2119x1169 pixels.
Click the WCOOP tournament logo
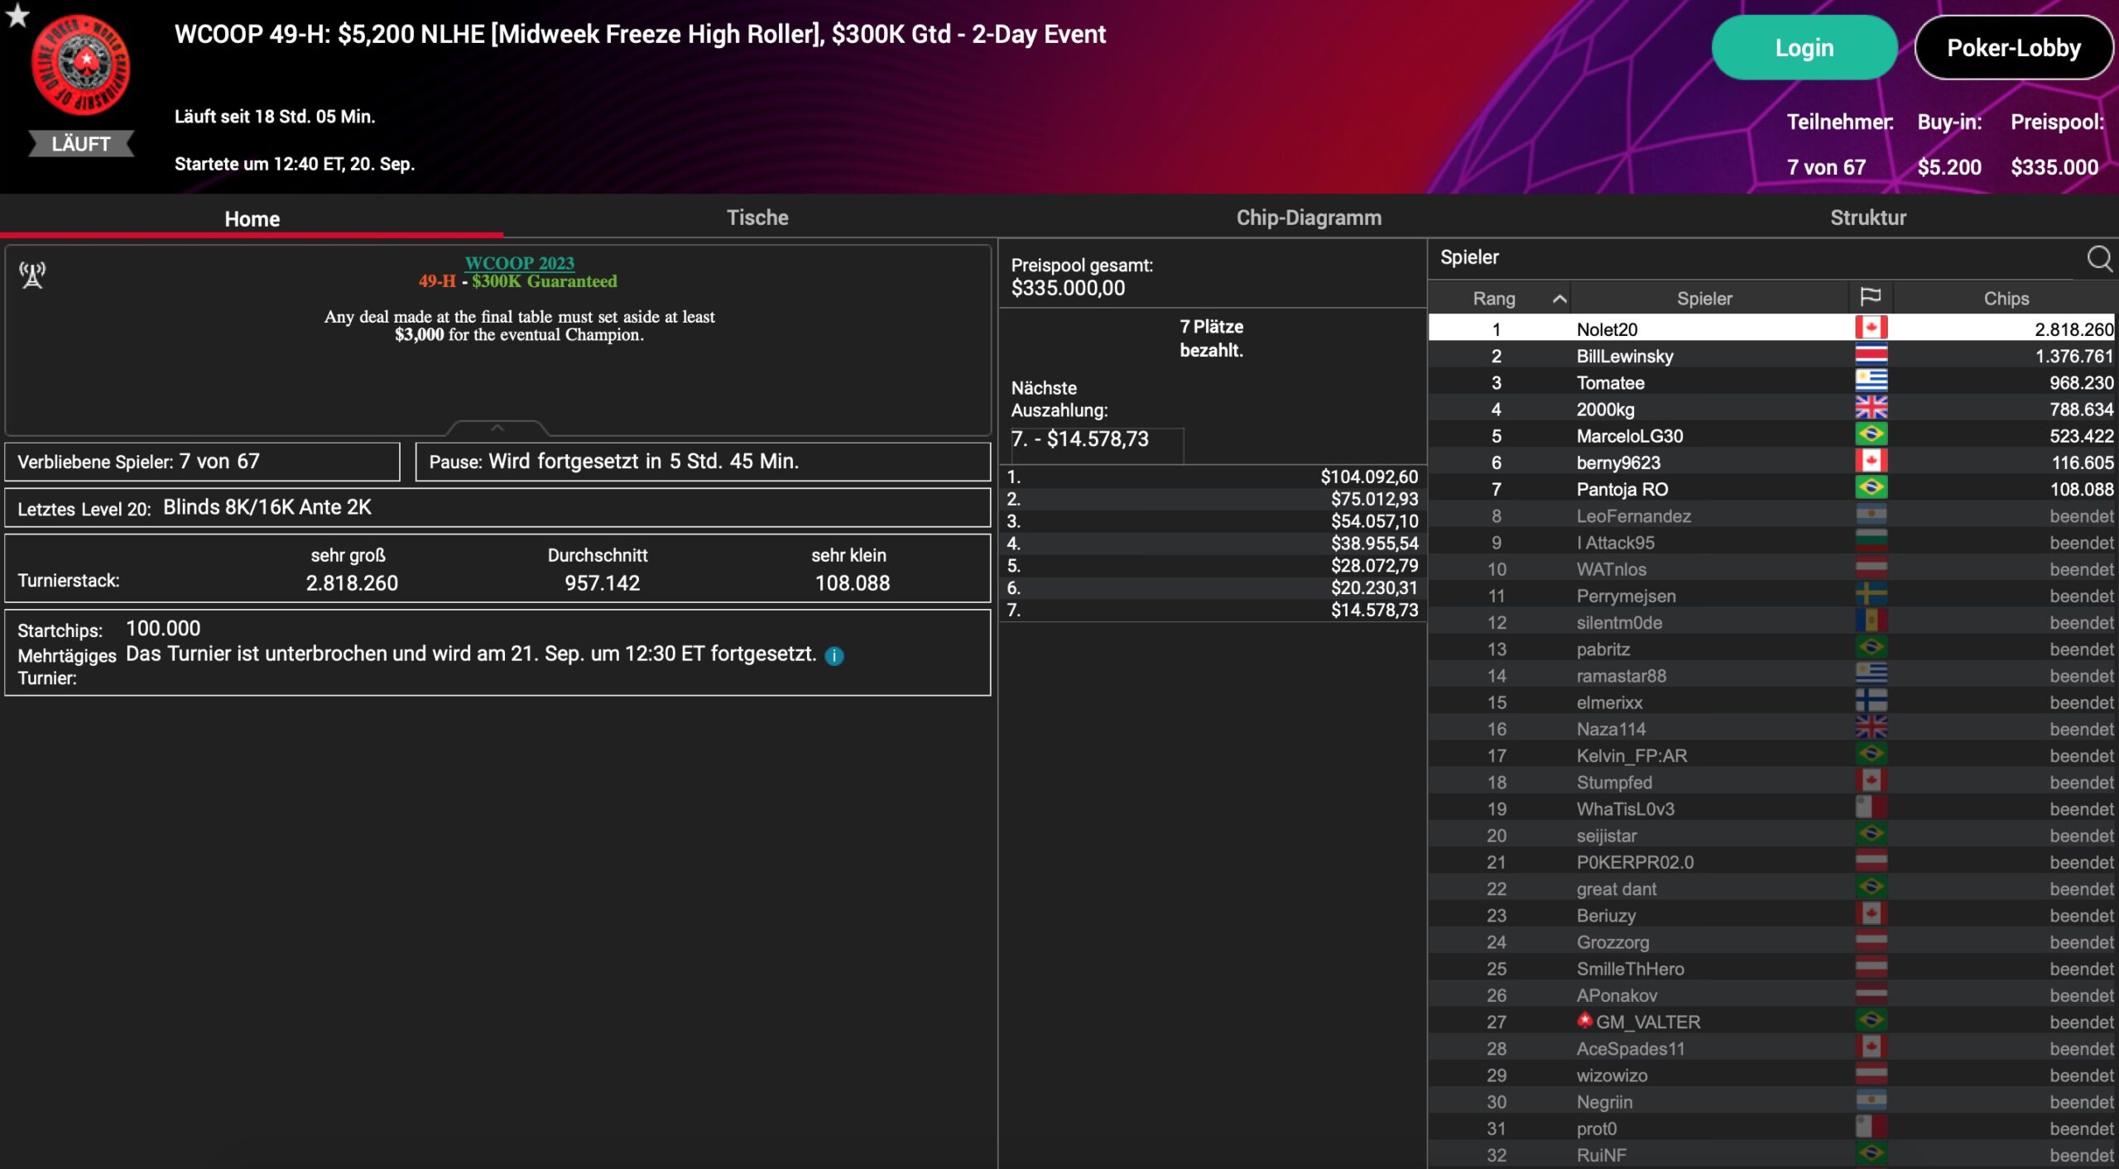point(81,65)
